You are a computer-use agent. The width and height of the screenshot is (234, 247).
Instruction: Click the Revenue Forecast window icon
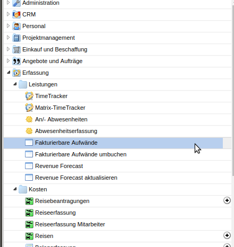click(x=29, y=166)
